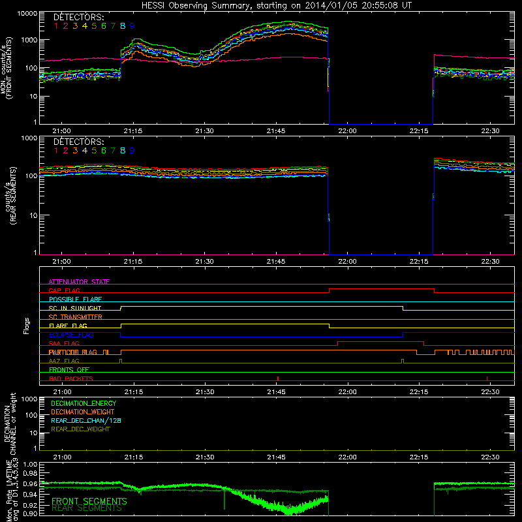Select detector 6 legend number in front plot
This screenshot has width=522, height=522.
pyautogui.click(x=104, y=26)
